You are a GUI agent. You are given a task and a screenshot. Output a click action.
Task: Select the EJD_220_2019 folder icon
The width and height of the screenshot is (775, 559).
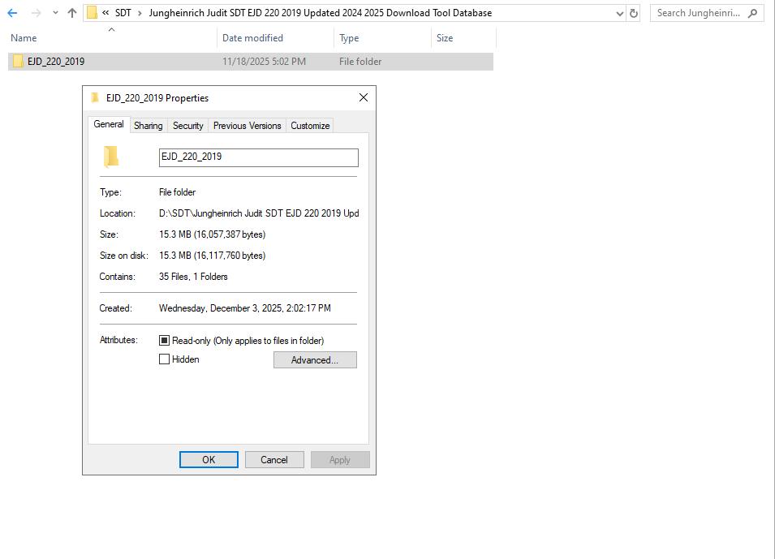click(18, 61)
